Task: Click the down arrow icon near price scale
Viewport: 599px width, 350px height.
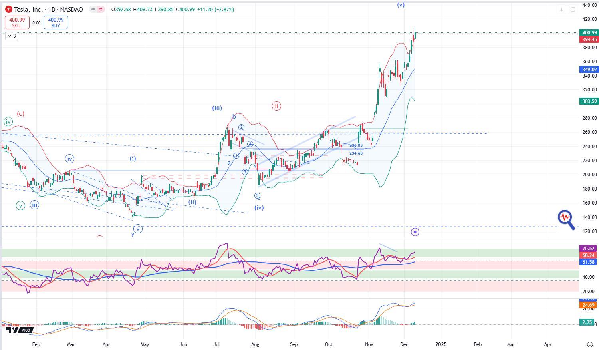Action: 561,10
